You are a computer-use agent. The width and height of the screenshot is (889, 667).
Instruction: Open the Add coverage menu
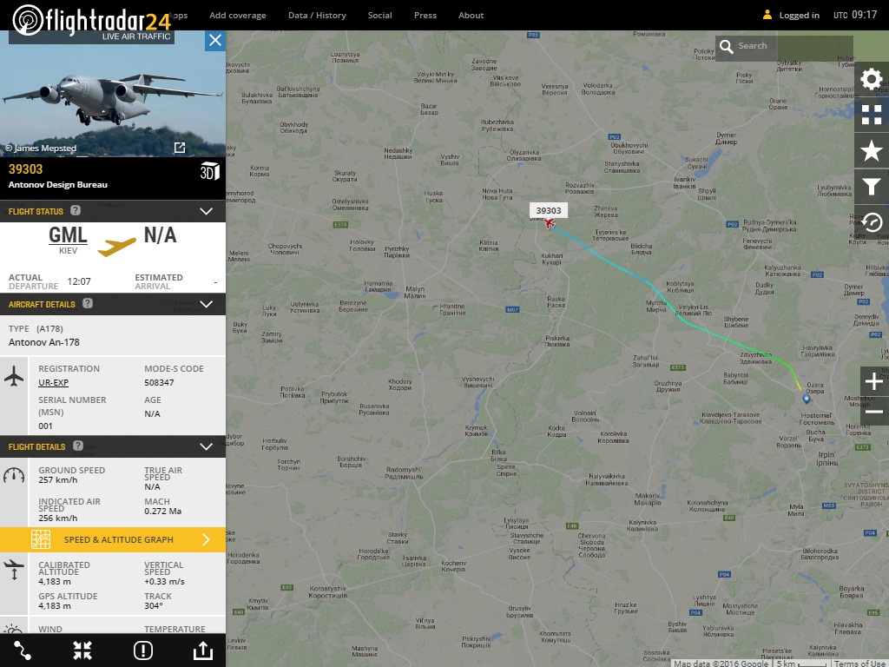238,16
